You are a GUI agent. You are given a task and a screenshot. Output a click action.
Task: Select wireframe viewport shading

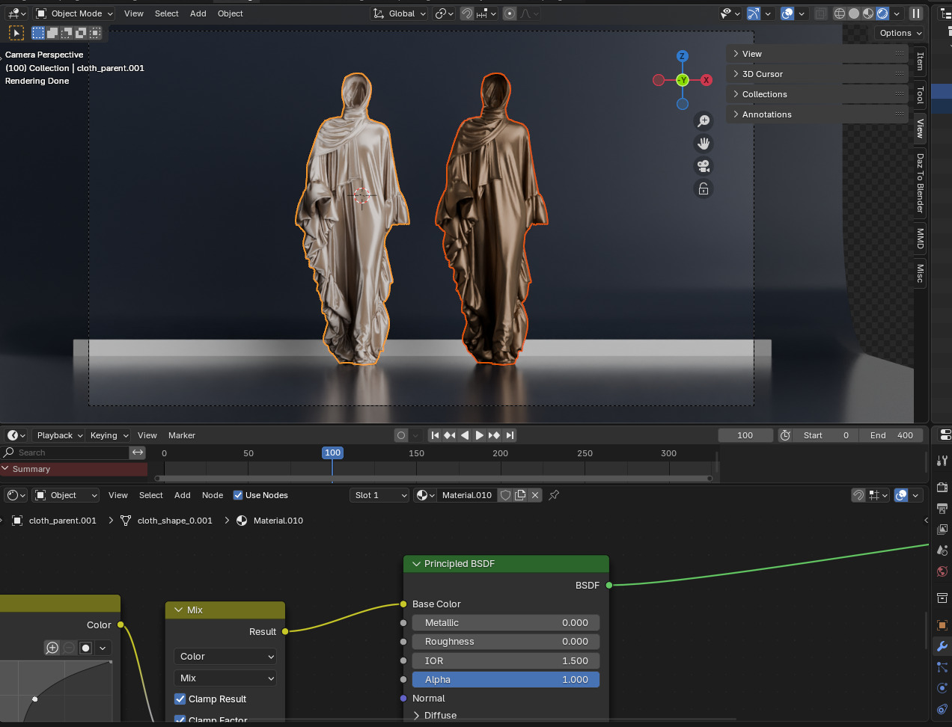(x=840, y=13)
